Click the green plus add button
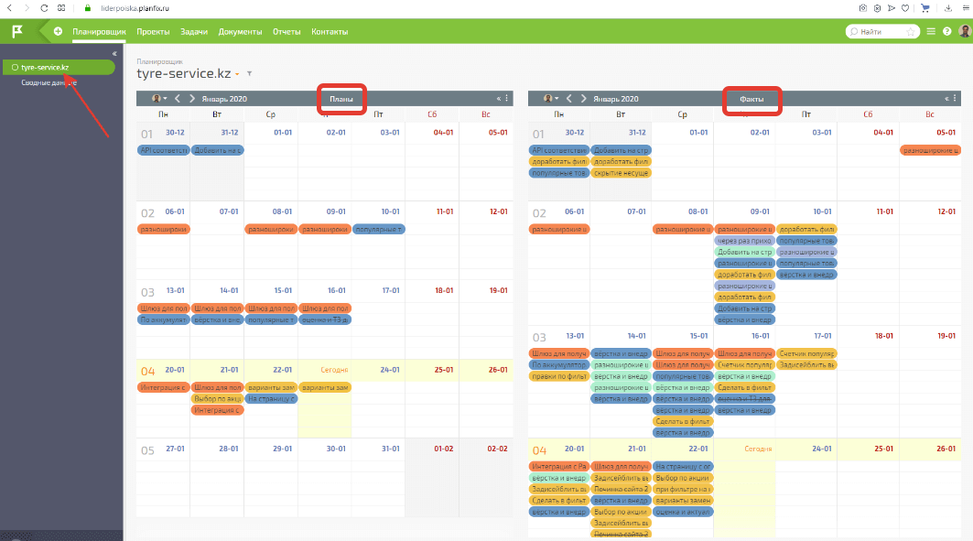The height and width of the screenshot is (541, 973). tap(58, 31)
